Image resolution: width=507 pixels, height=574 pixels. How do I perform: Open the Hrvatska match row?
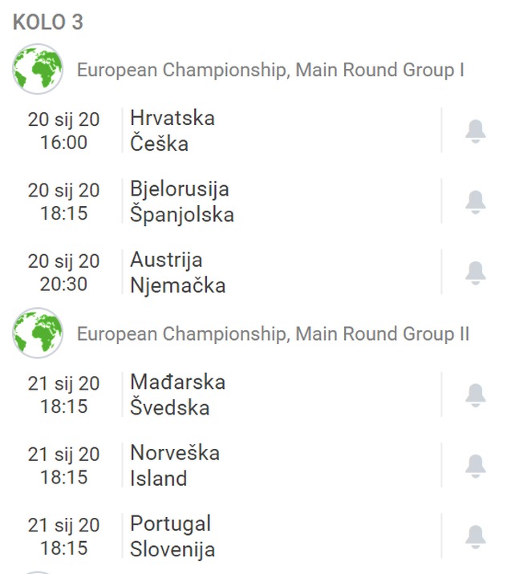tap(172, 118)
